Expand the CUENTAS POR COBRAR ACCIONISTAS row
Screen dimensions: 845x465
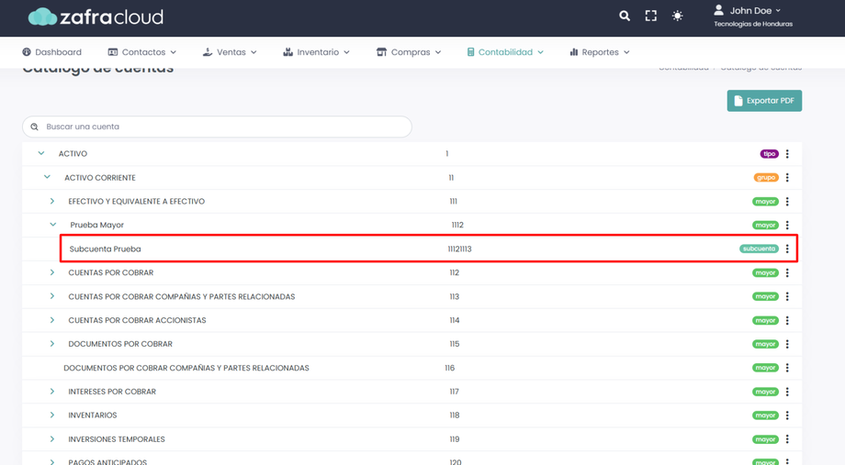click(x=52, y=320)
